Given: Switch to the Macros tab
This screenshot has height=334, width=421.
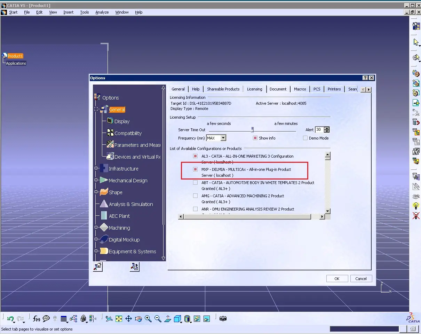Looking at the screenshot, I should click(x=300, y=89).
